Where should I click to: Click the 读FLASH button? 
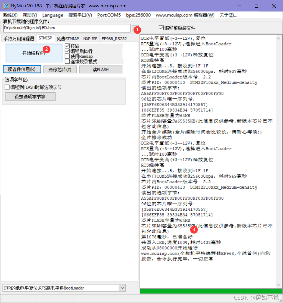coord(101,69)
